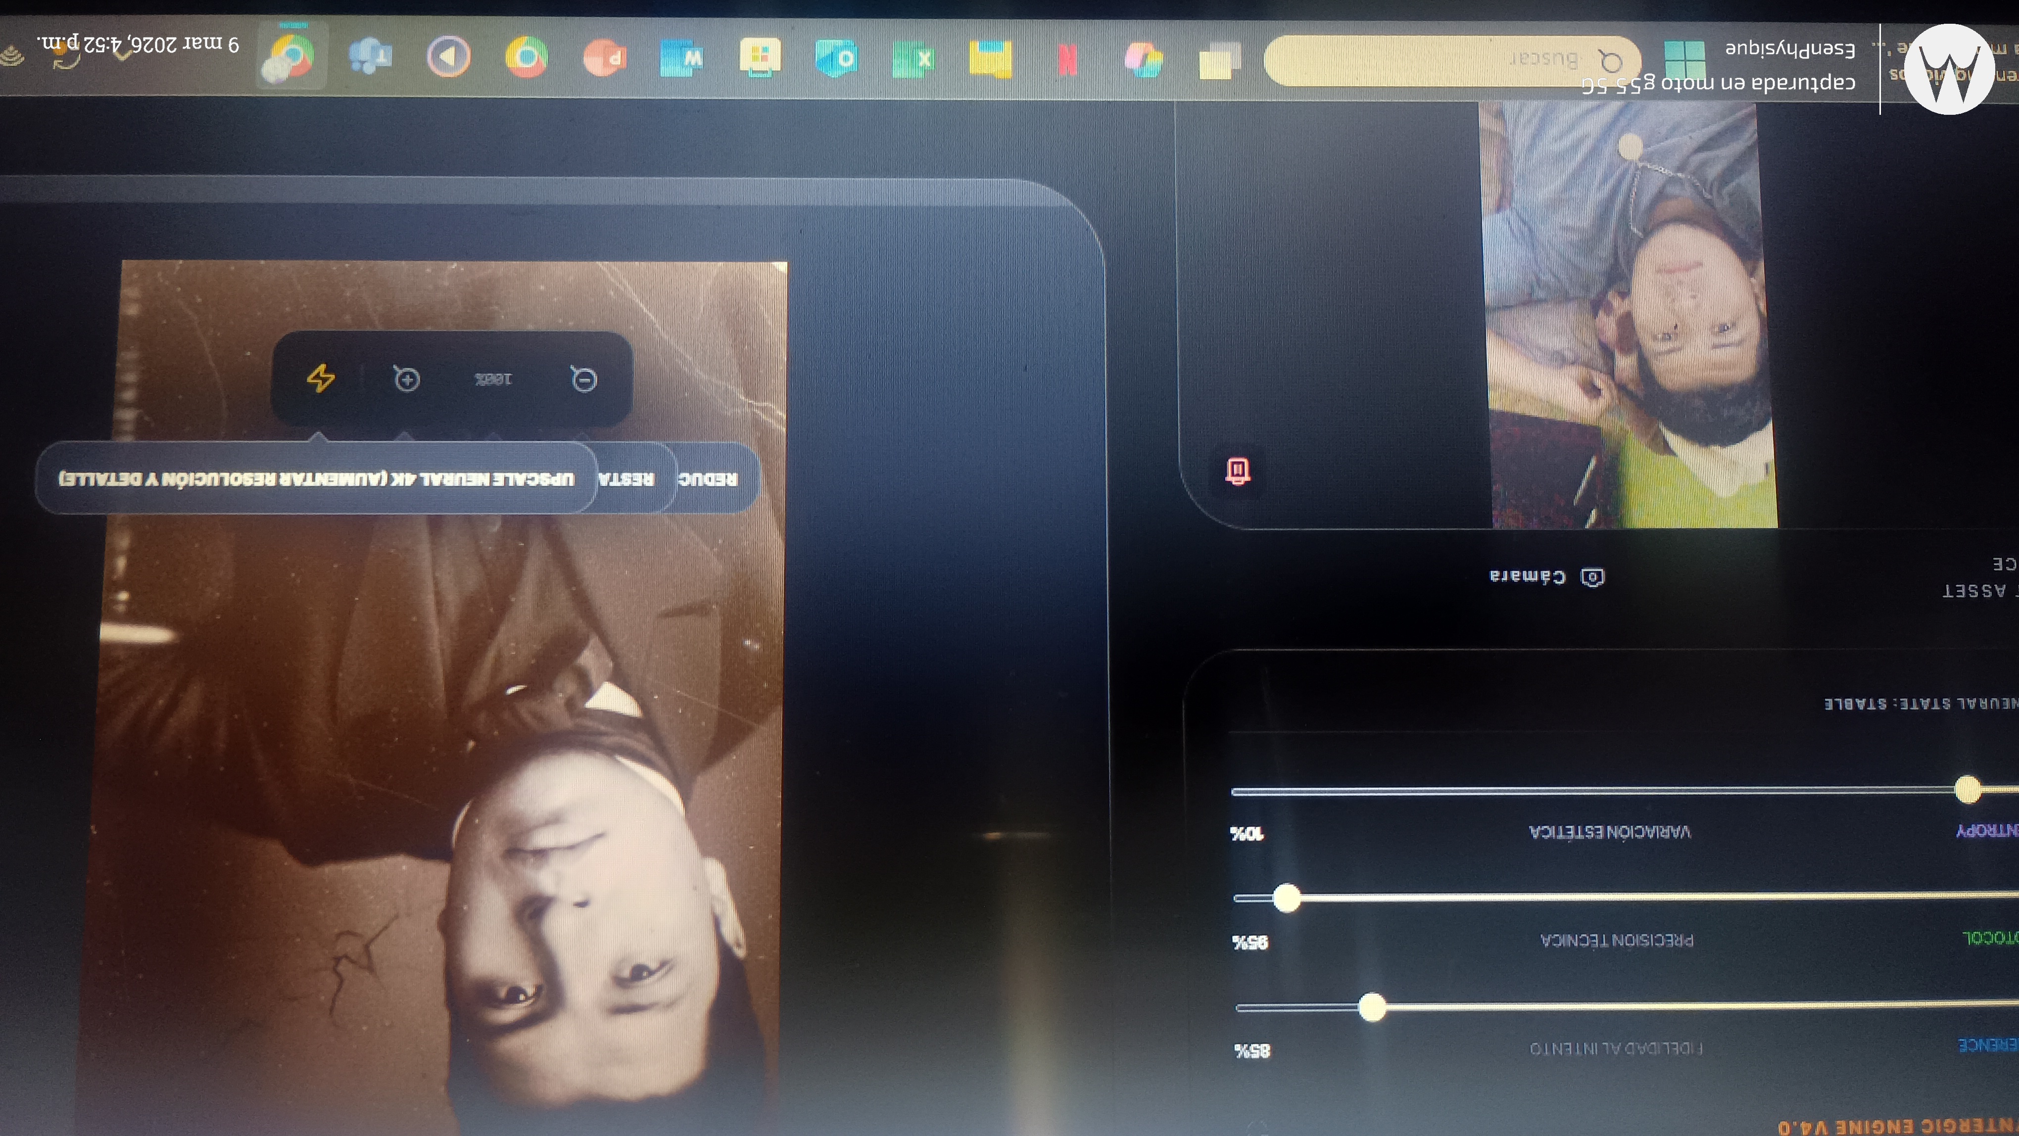
Task: Open the date and time clock panel
Action: click(137, 44)
